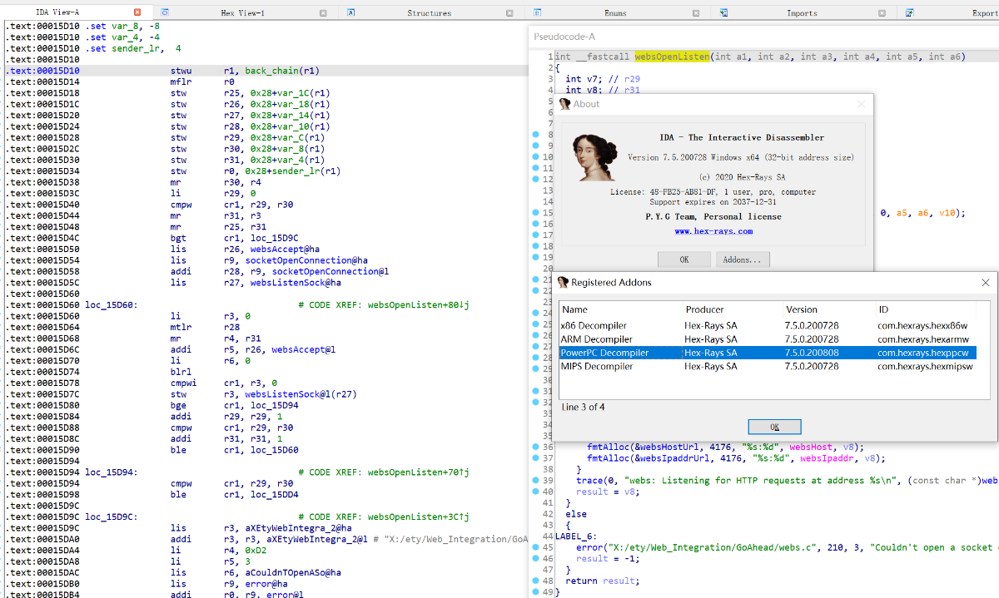Toggle breakpoint dot on pseudocode line 39

pyautogui.click(x=537, y=480)
